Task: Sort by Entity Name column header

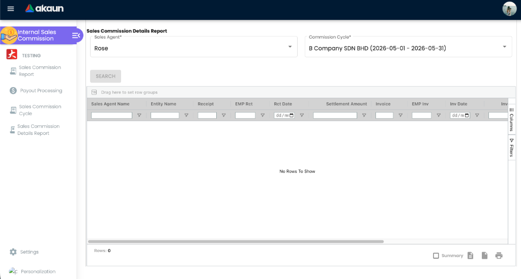Action: [x=163, y=104]
